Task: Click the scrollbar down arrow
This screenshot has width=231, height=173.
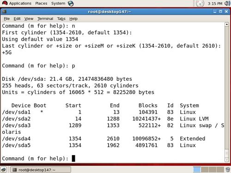Action: [227, 160]
